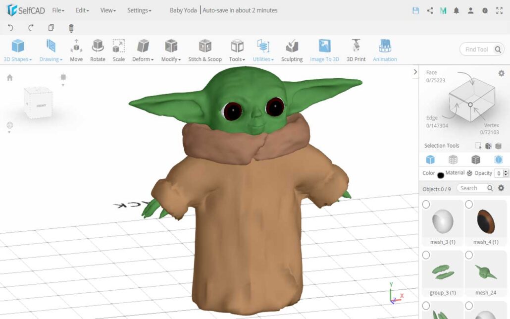Select the mesh_3 object circle
Image resolution: width=510 pixels, height=319 pixels.
[x=426, y=204]
